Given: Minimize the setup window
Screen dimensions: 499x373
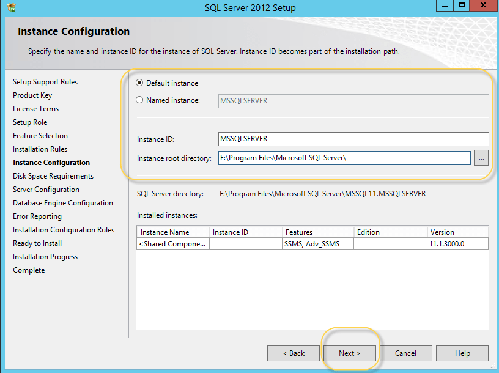Looking at the screenshot, I should pos(445,6).
